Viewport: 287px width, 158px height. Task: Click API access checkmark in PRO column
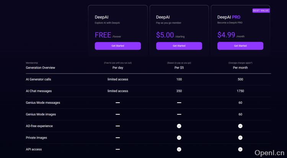[x=240, y=149]
